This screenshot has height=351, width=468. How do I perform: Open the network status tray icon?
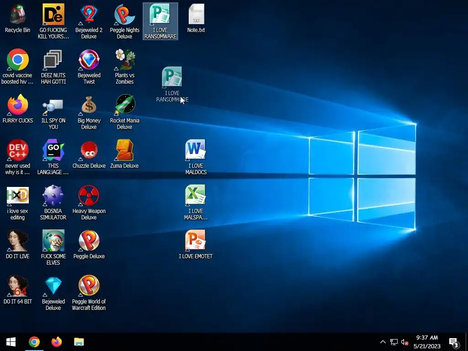click(x=394, y=342)
